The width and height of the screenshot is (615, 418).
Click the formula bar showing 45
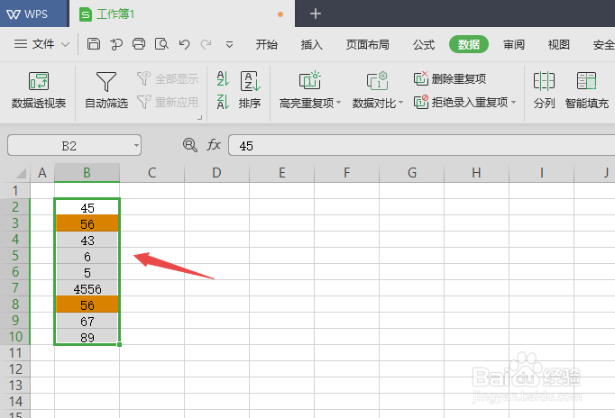click(x=422, y=146)
